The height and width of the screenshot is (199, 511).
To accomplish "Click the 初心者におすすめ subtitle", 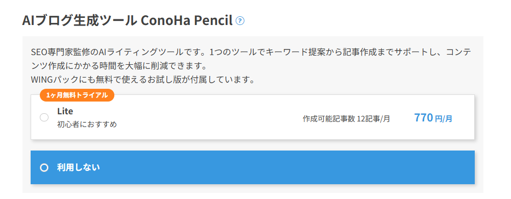I will pyautogui.click(x=87, y=125).
